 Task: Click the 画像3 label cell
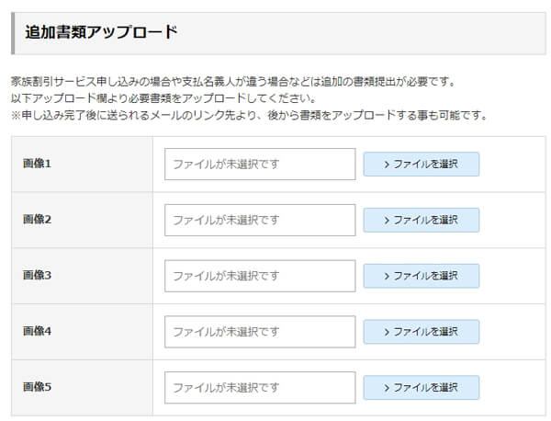(38, 276)
